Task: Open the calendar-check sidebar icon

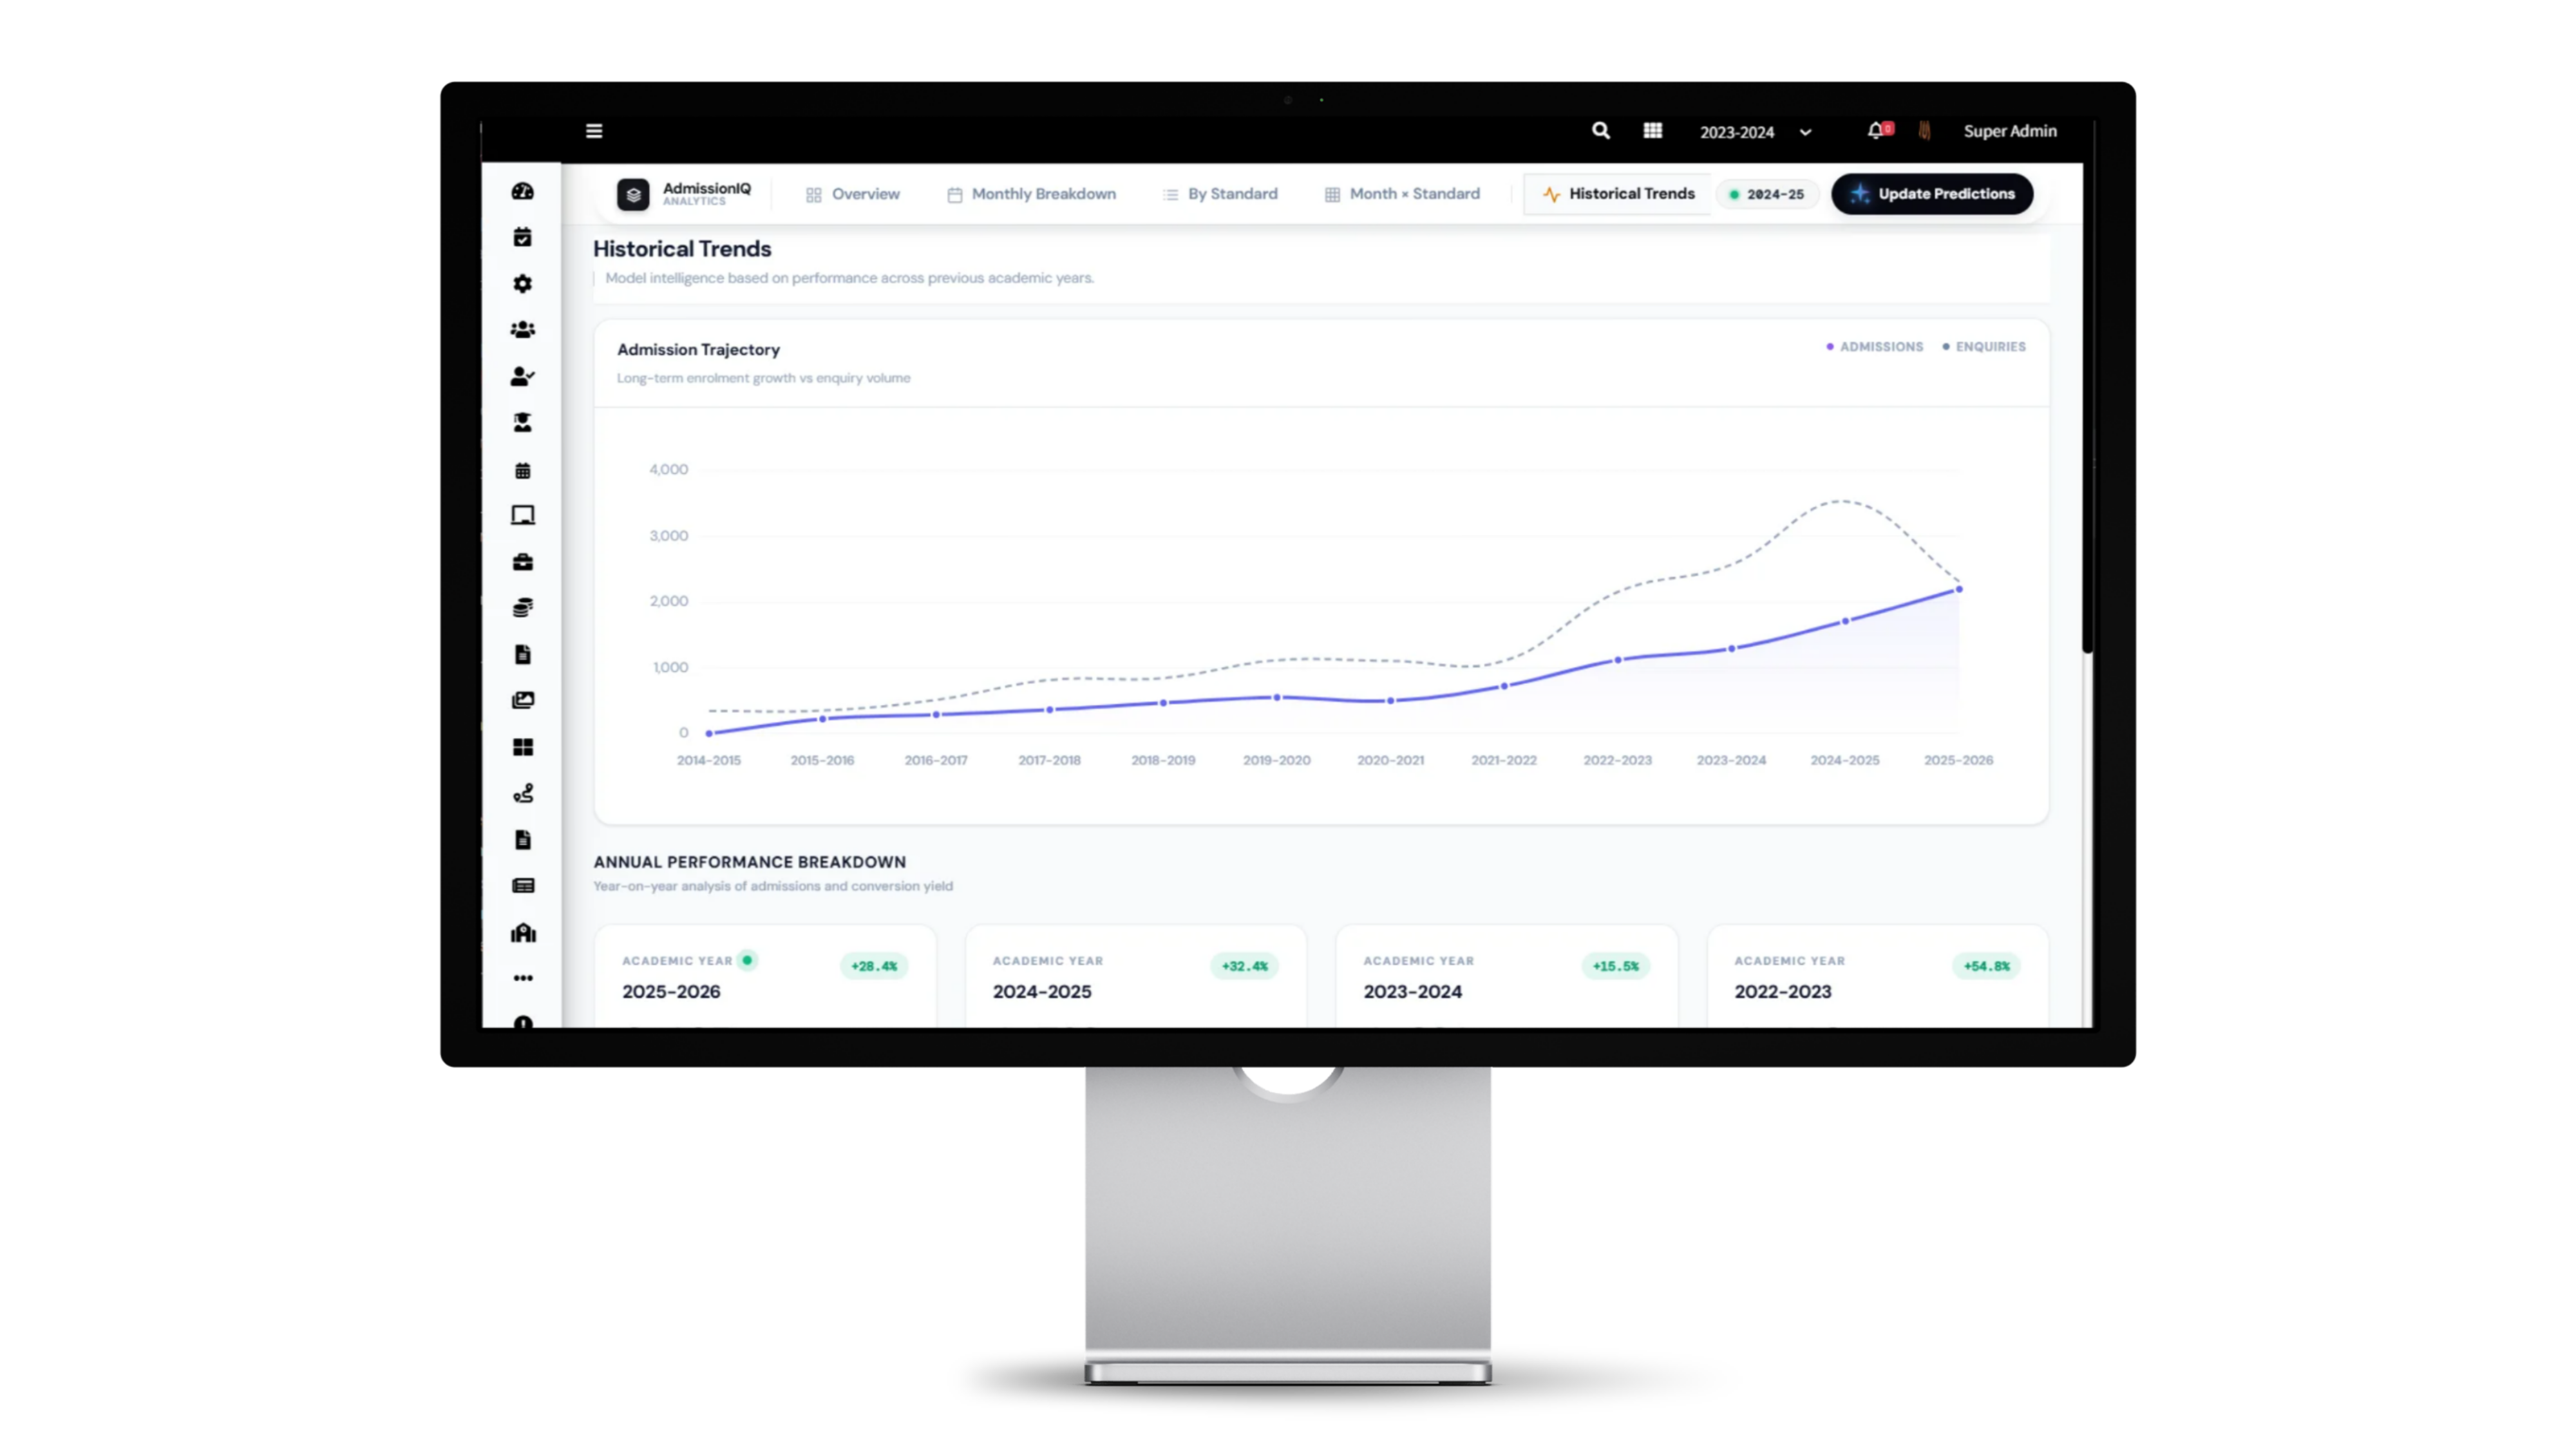Action: point(523,237)
